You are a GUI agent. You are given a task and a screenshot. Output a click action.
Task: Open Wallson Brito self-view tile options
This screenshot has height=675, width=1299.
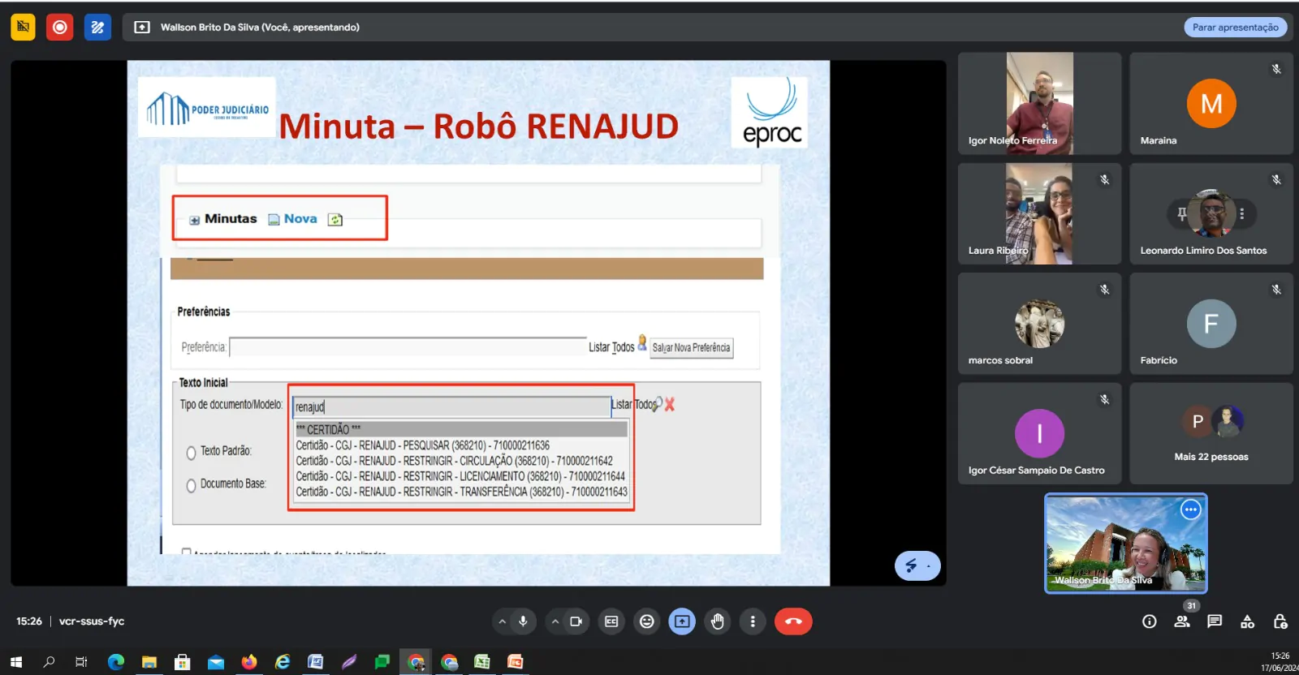pos(1190,509)
